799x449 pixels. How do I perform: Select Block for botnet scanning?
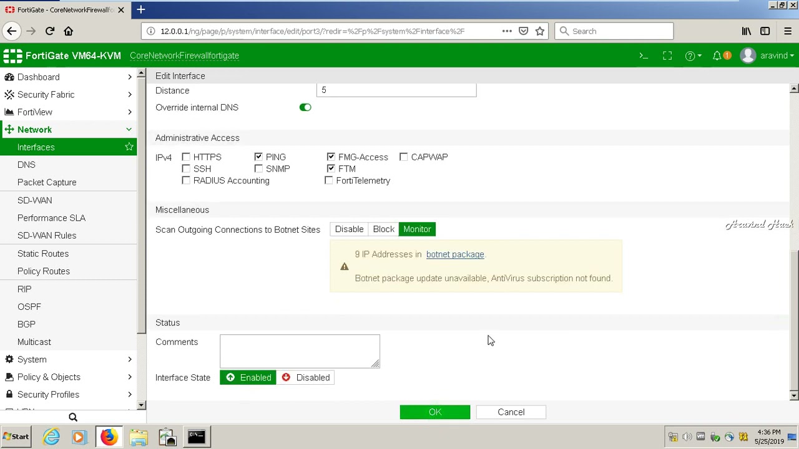point(383,229)
